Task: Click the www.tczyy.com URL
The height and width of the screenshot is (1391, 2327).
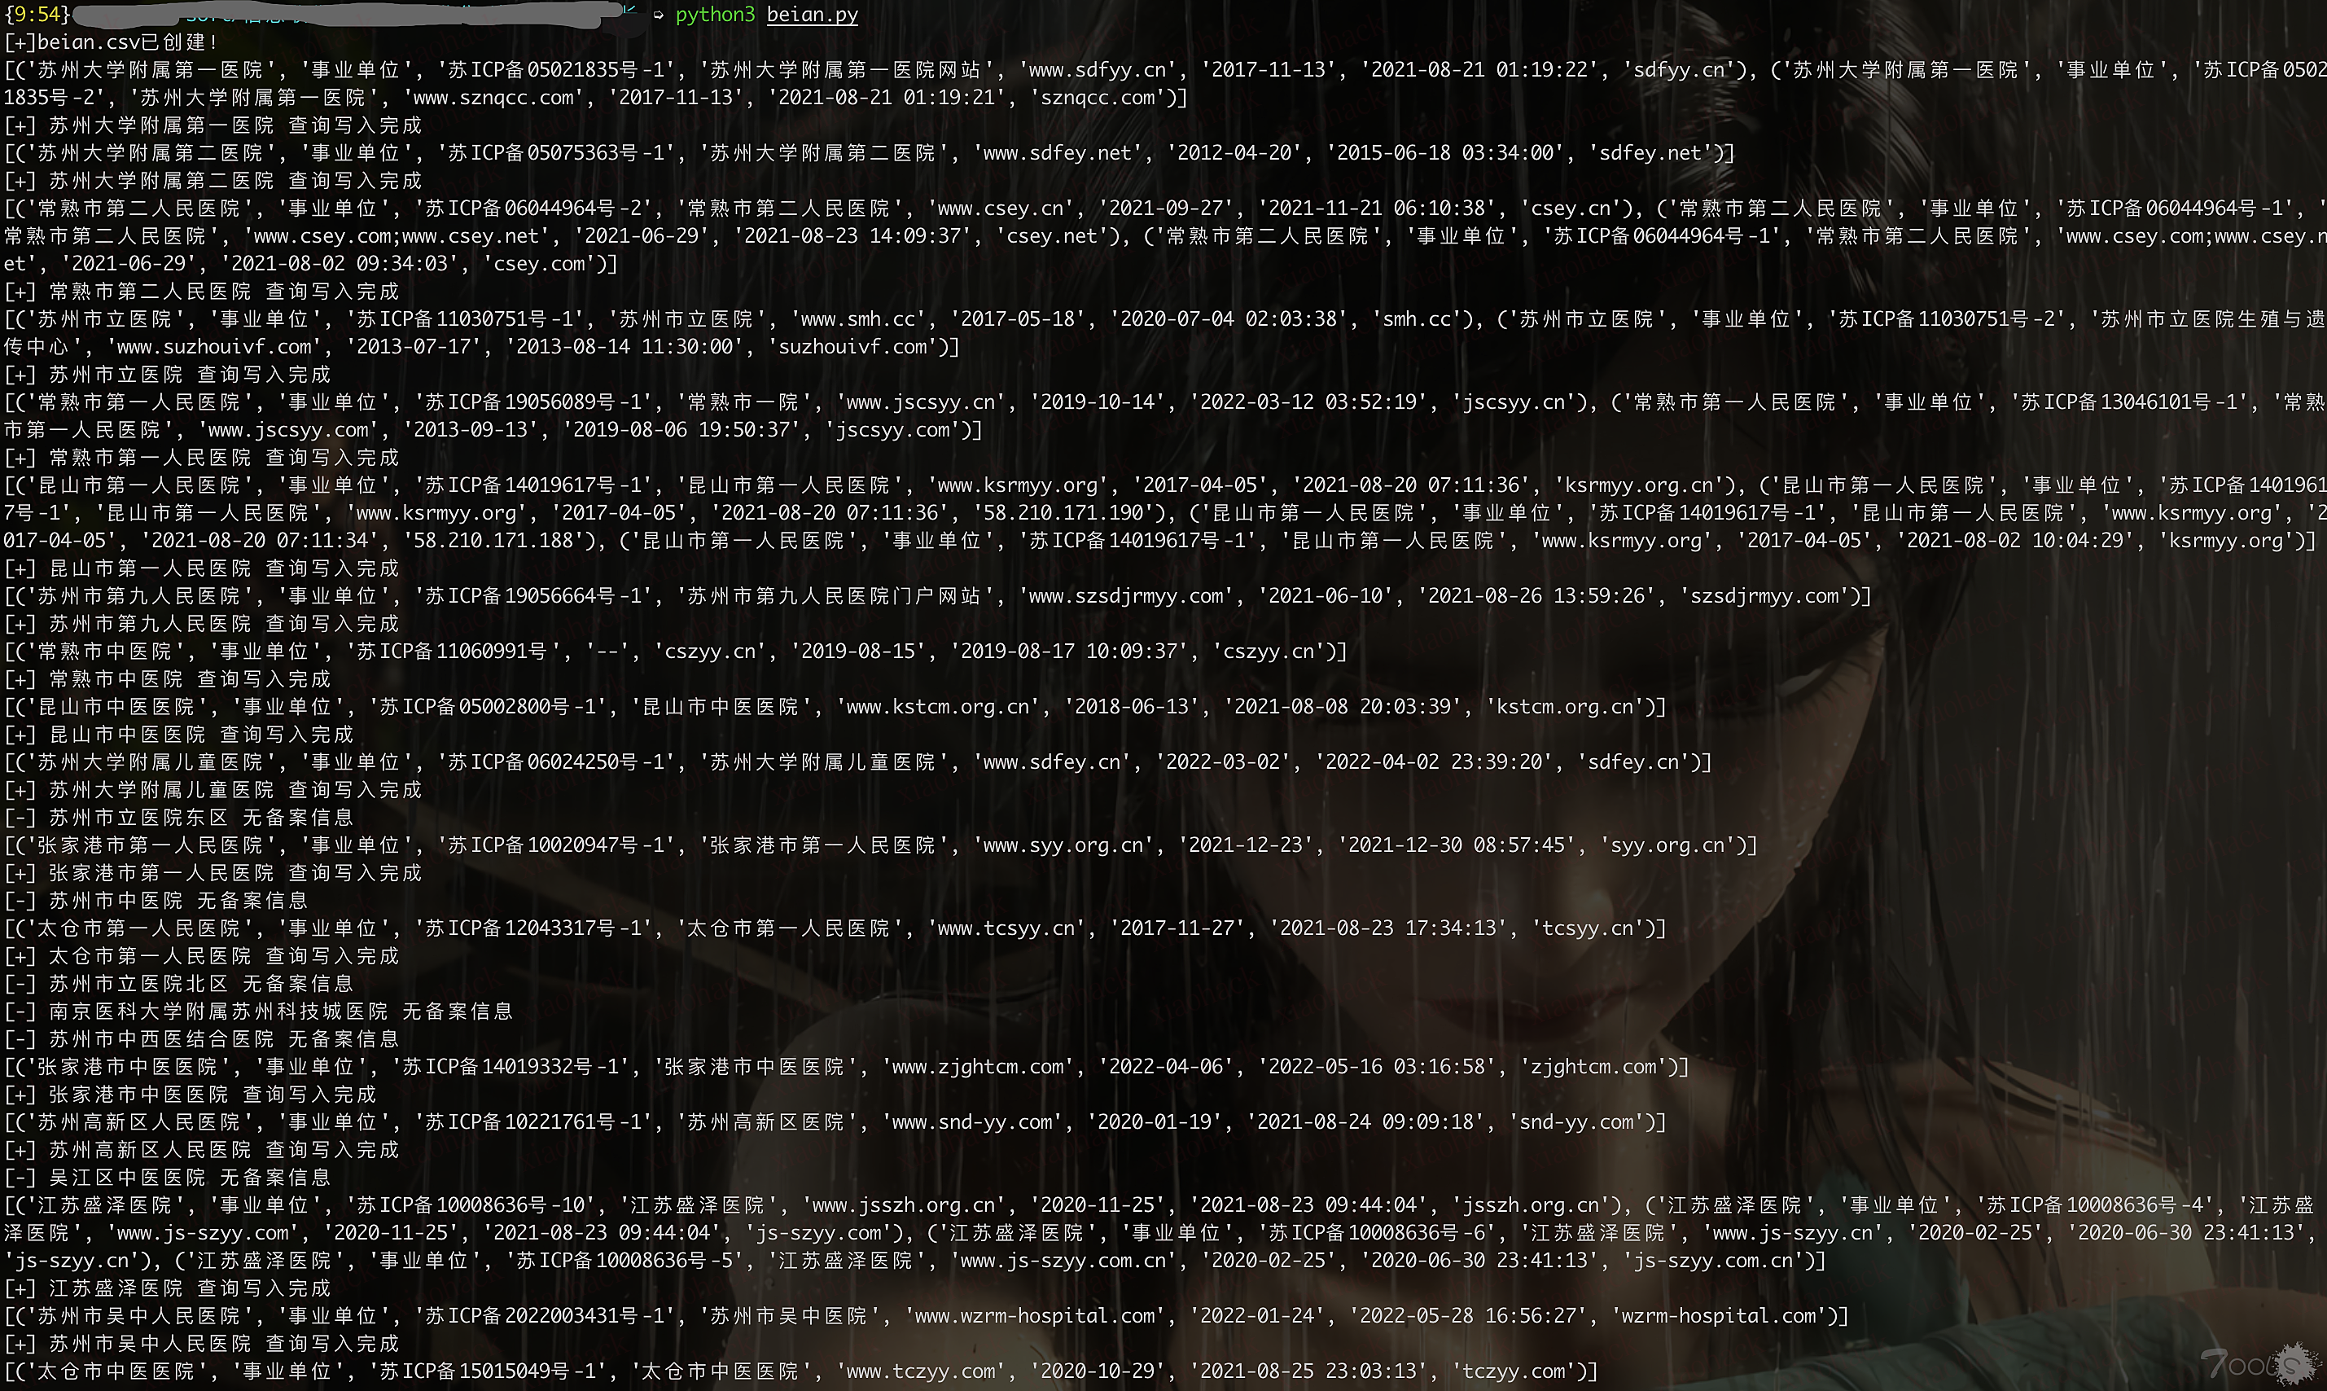Action: [x=920, y=1371]
